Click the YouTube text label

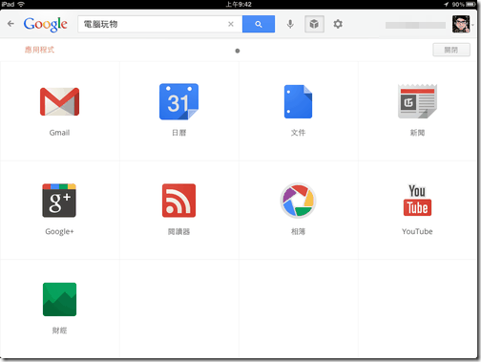click(417, 231)
